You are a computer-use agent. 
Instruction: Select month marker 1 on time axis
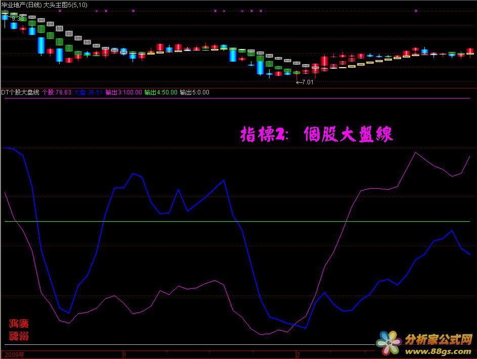(x=125, y=354)
